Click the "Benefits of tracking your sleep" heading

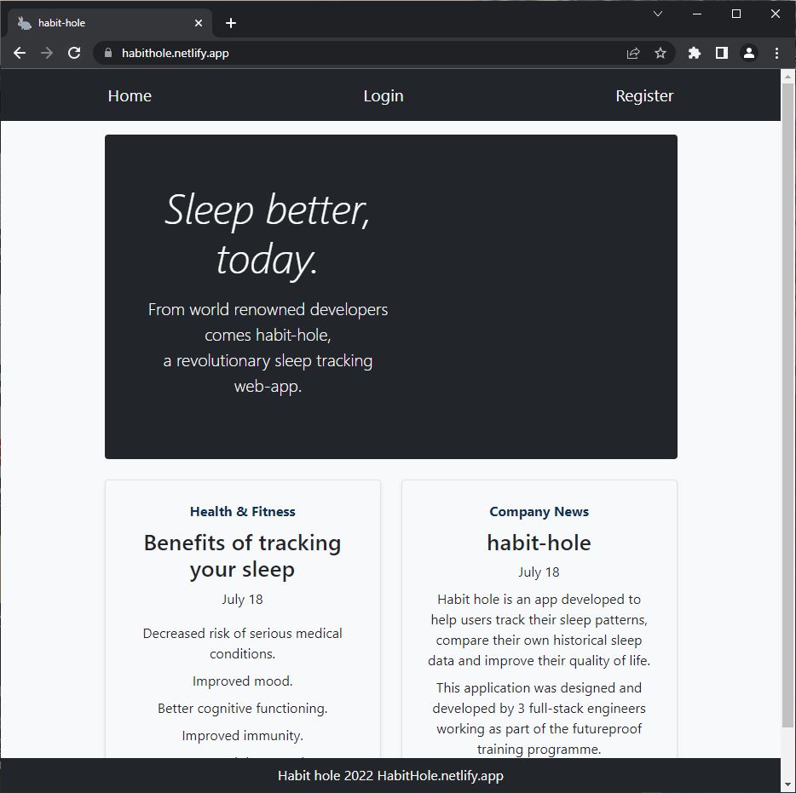(x=242, y=555)
